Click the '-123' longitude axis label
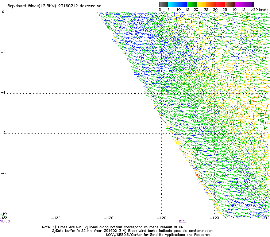This screenshot has height=237, width=270. tap(215, 218)
